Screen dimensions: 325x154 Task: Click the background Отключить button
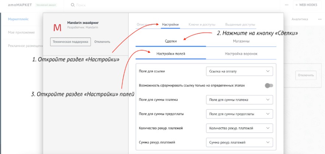click(x=306, y=75)
